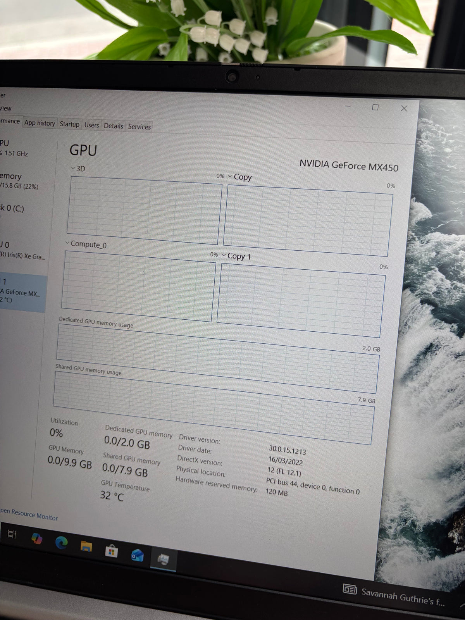Click the NVIDIA GeForce MX450 title
This screenshot has width=465, height=620.
tap(349, 165)
